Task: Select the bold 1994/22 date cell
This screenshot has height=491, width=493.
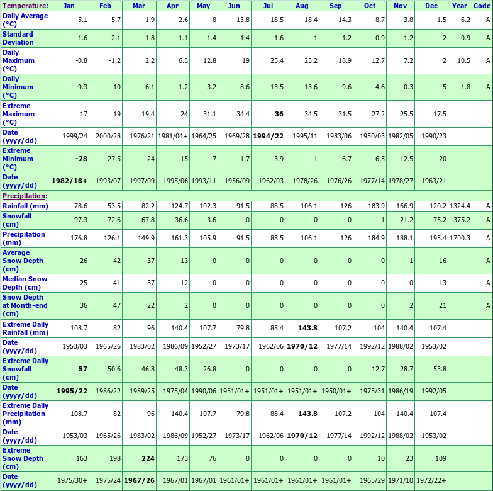Action: (267, 136)
